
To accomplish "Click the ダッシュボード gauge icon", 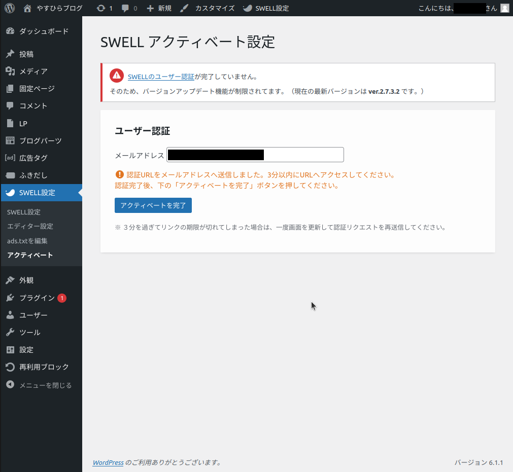I will (x=10, y=31).
